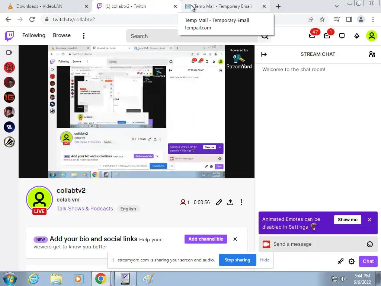Image resolution: width=381 pixels, height=286 pixels.
Task: Share the stream with upload arrow icon
Action: pyautogui.click(x=230, y=202)
